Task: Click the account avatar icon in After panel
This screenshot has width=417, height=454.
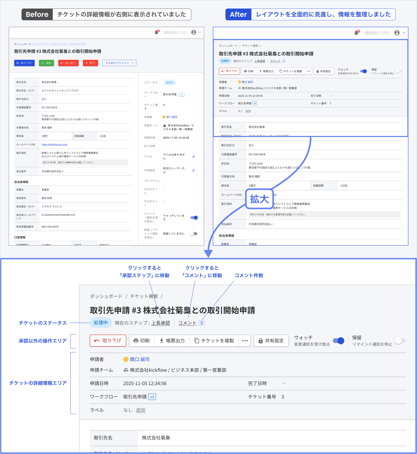Action: (x=397, y=33)
